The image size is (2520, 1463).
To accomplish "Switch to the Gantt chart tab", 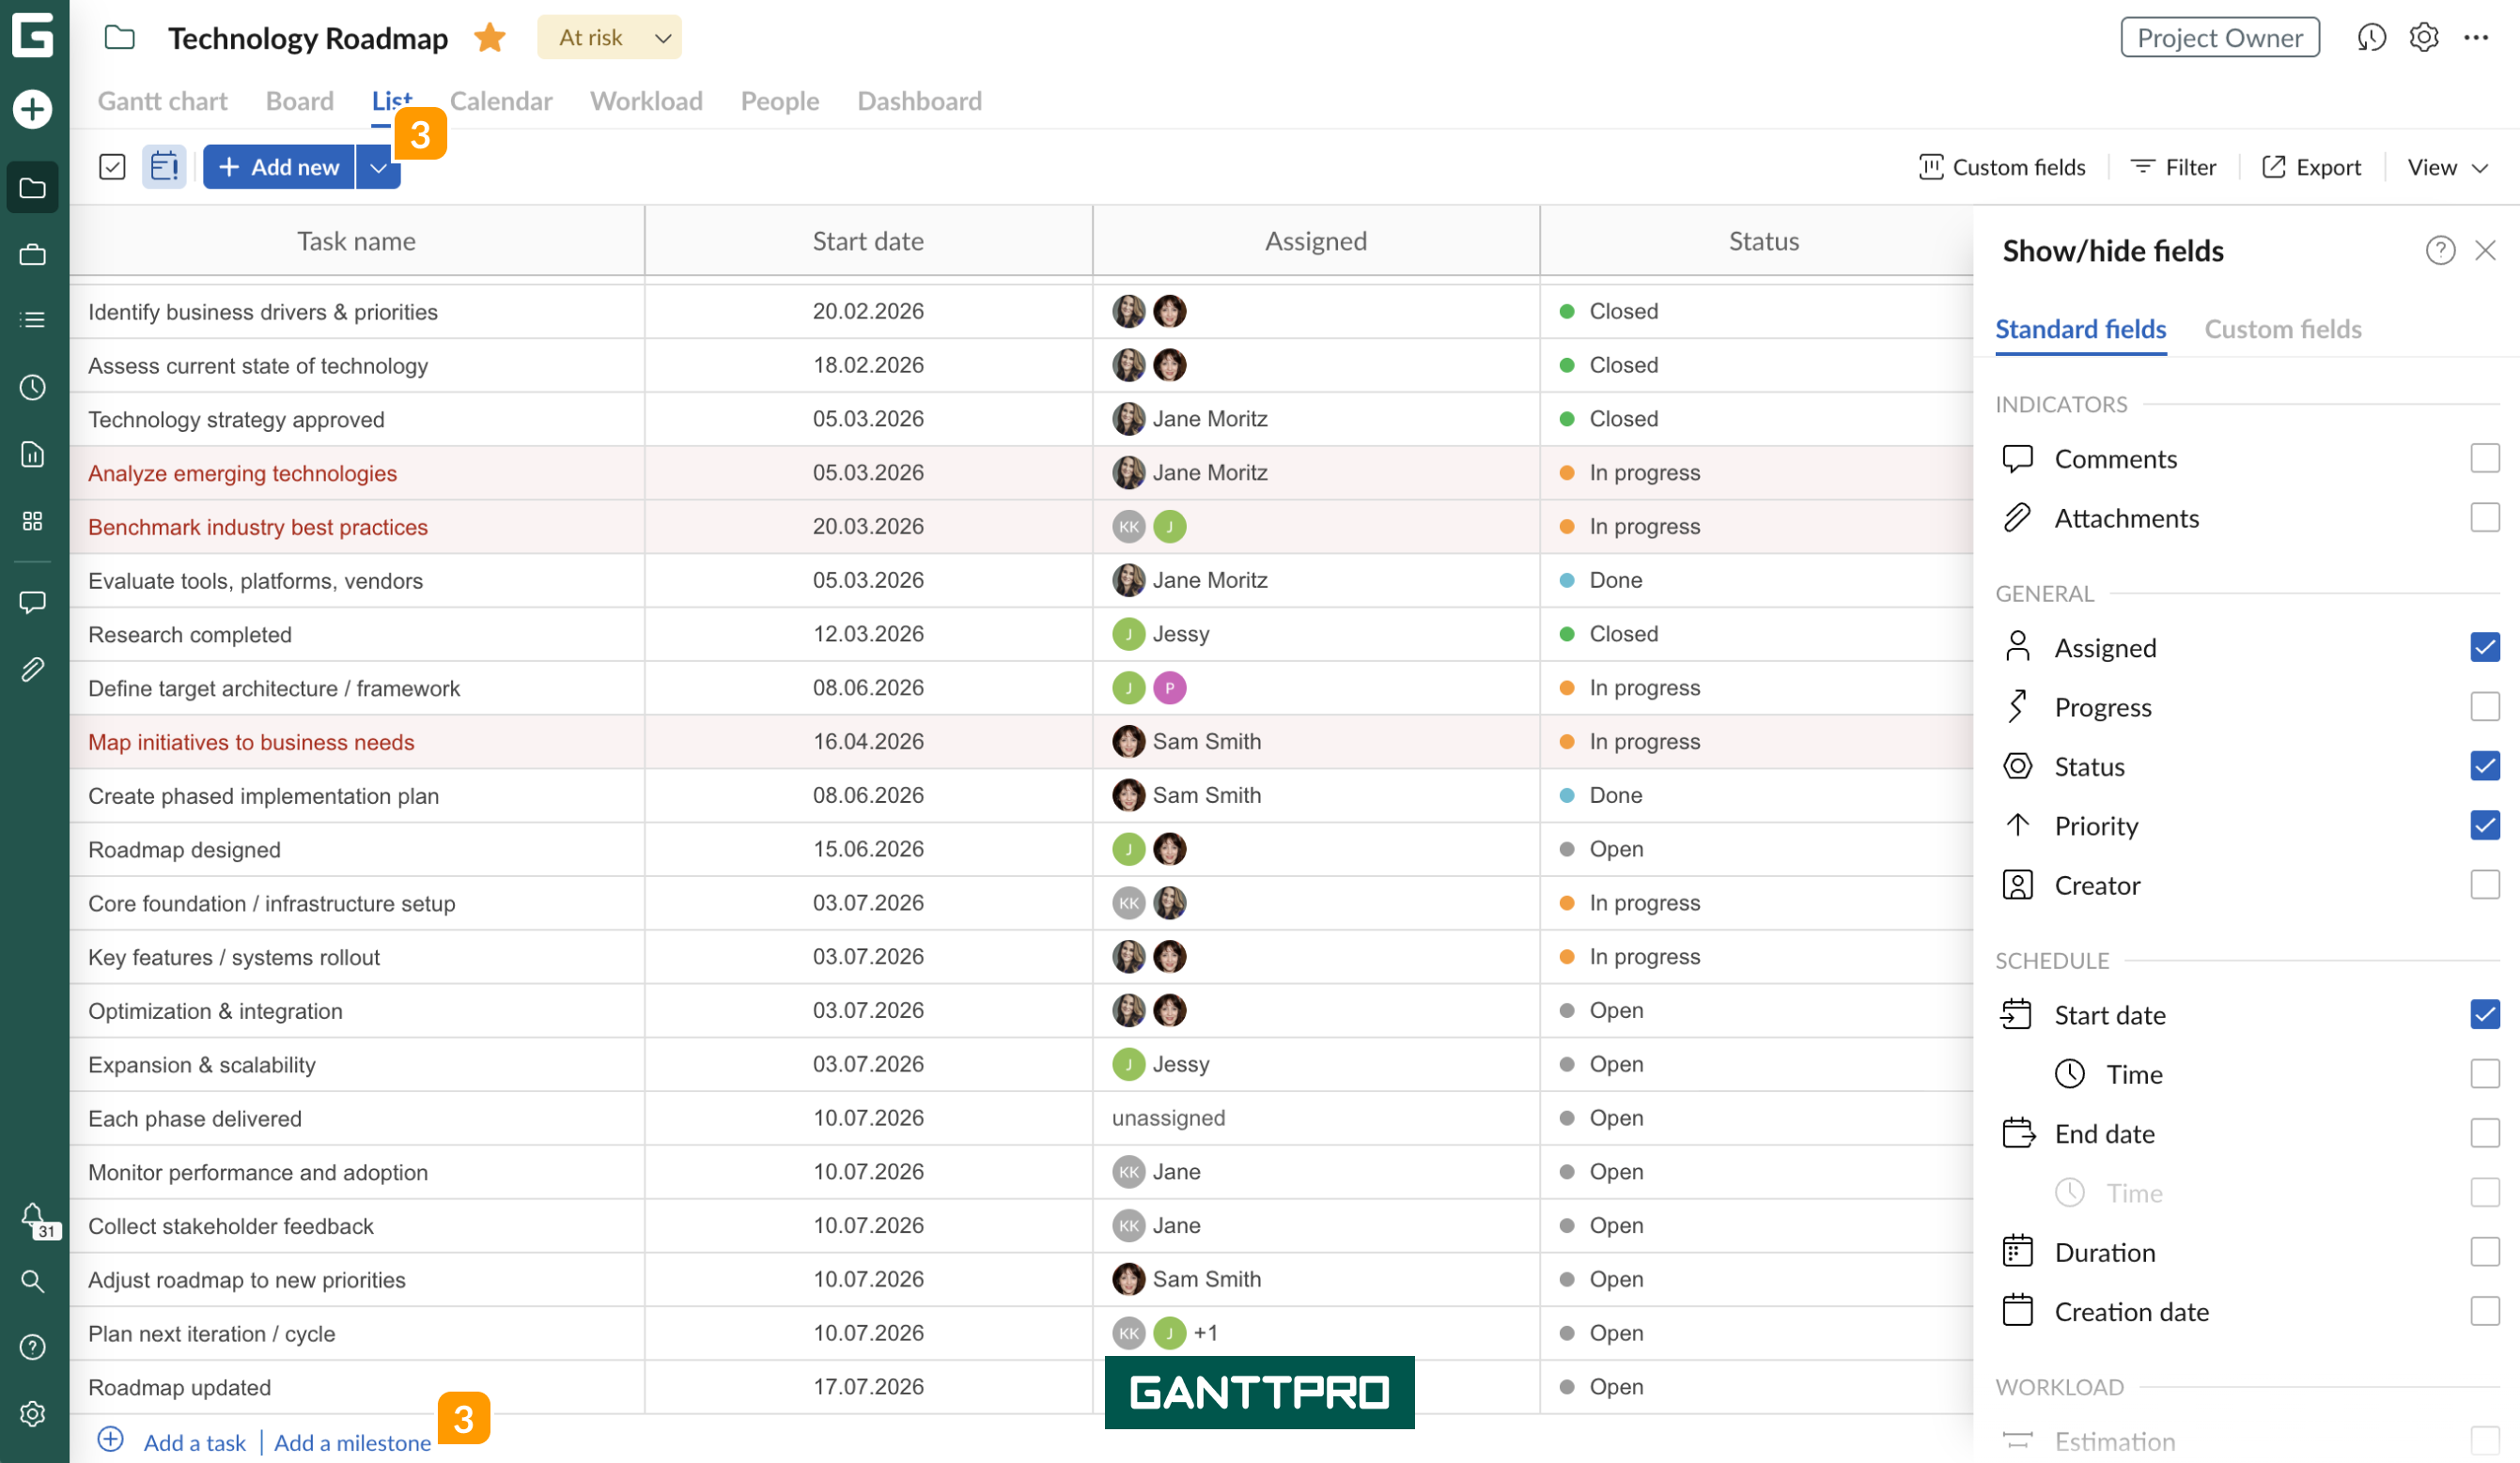I will 163,100.
